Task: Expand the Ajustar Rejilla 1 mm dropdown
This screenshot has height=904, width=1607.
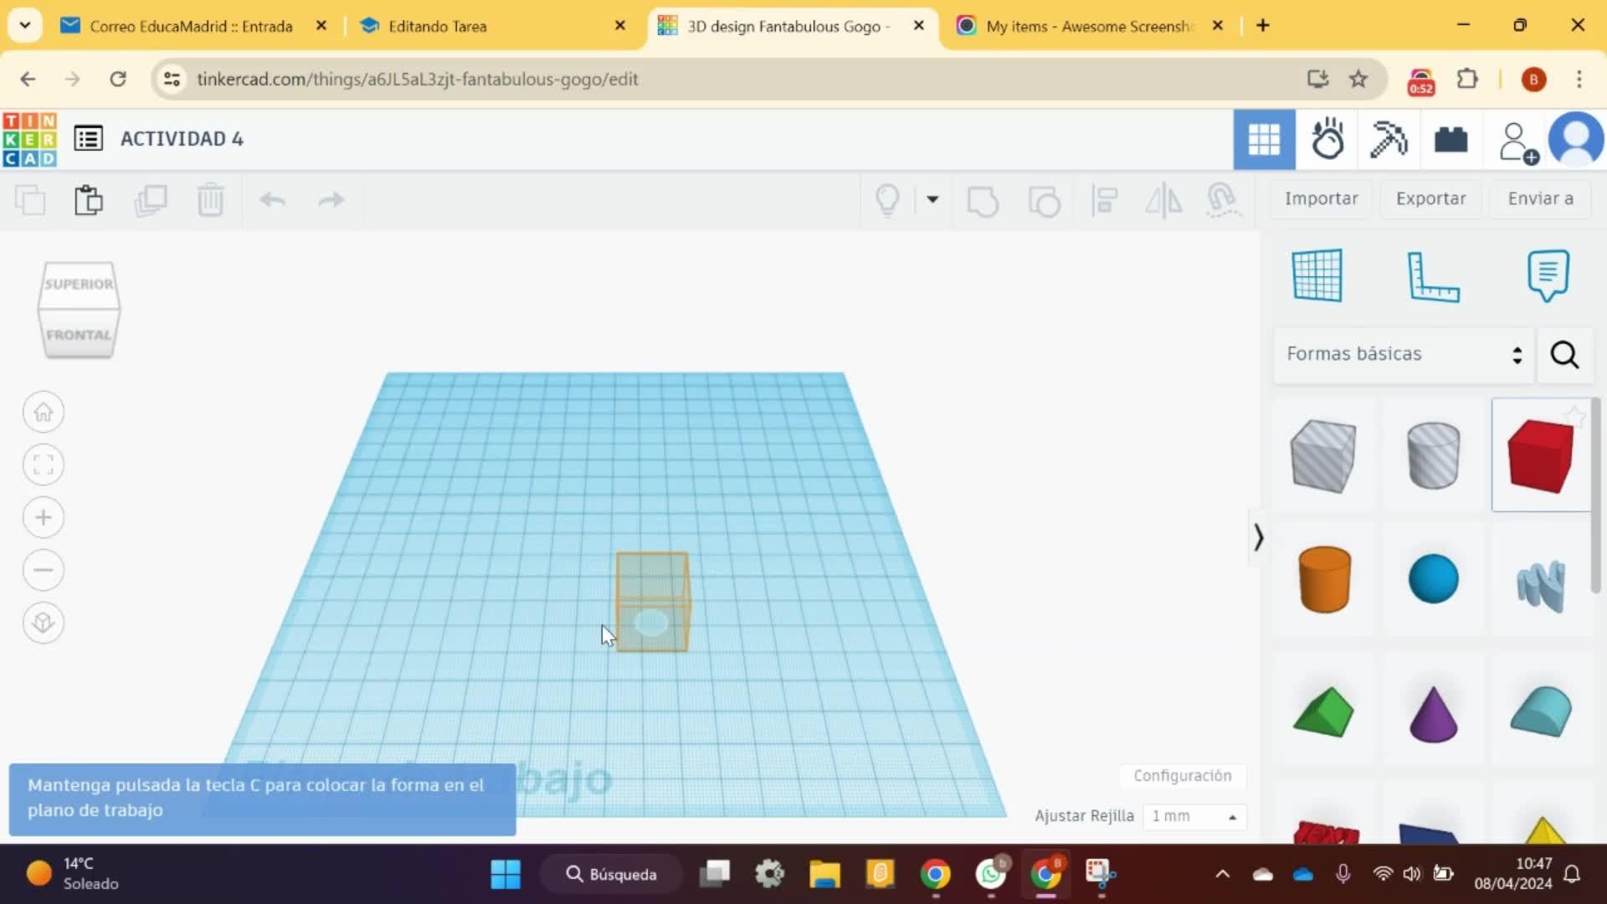Action: point(1194,816)
